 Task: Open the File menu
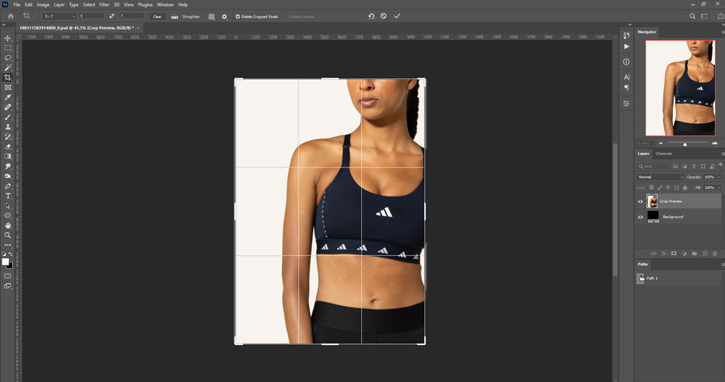[x=17, y=4]
